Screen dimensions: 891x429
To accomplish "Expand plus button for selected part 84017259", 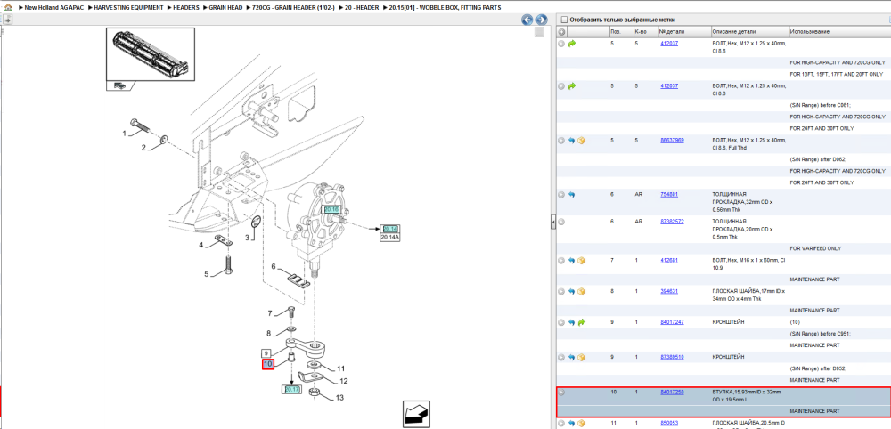I will pyautogui.click(x=561, y=393).
